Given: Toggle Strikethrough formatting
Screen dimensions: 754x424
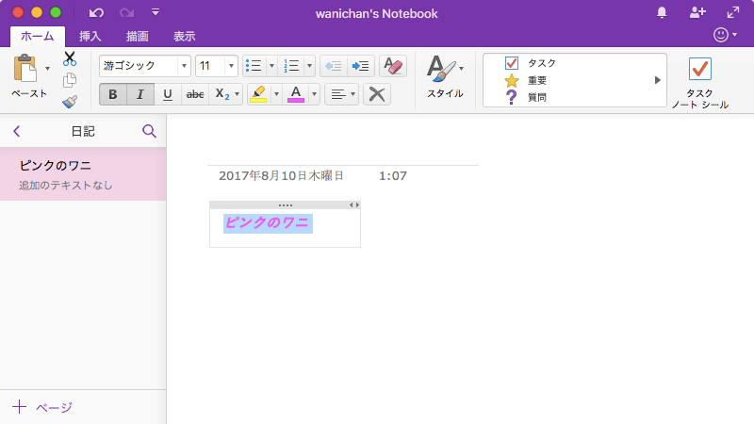Looking at the screenshot, I should (x=195, y=94).
